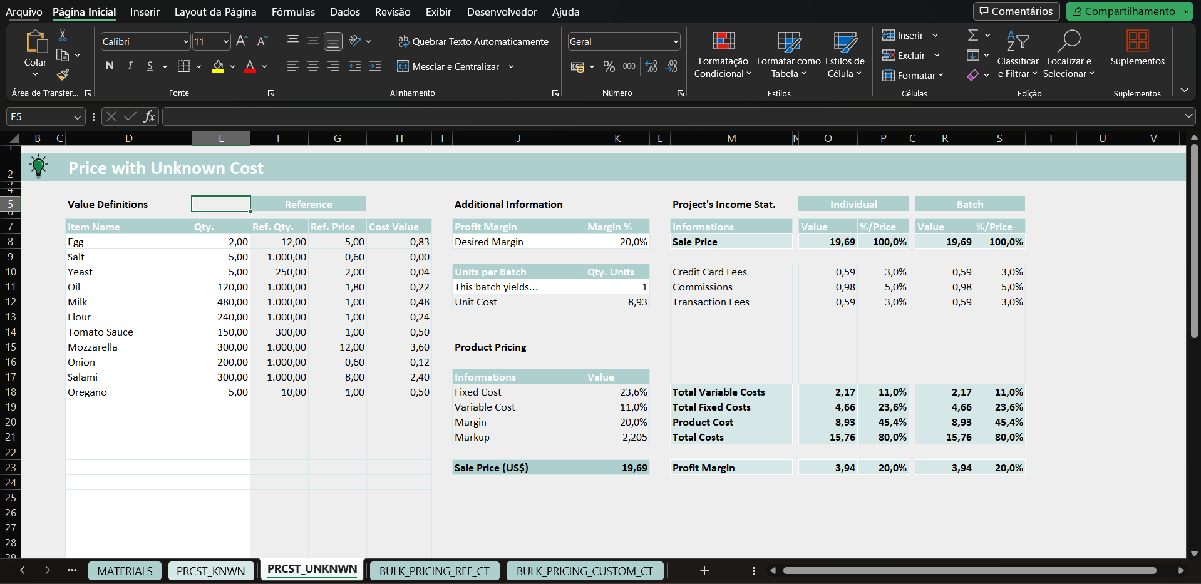
Task: Click the AutoSum (Σ) icon
Action: coord(974,35)
